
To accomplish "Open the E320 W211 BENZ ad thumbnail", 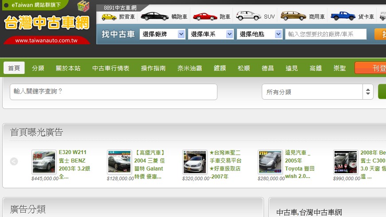I will pyautogui.click(x=44, y=162).
